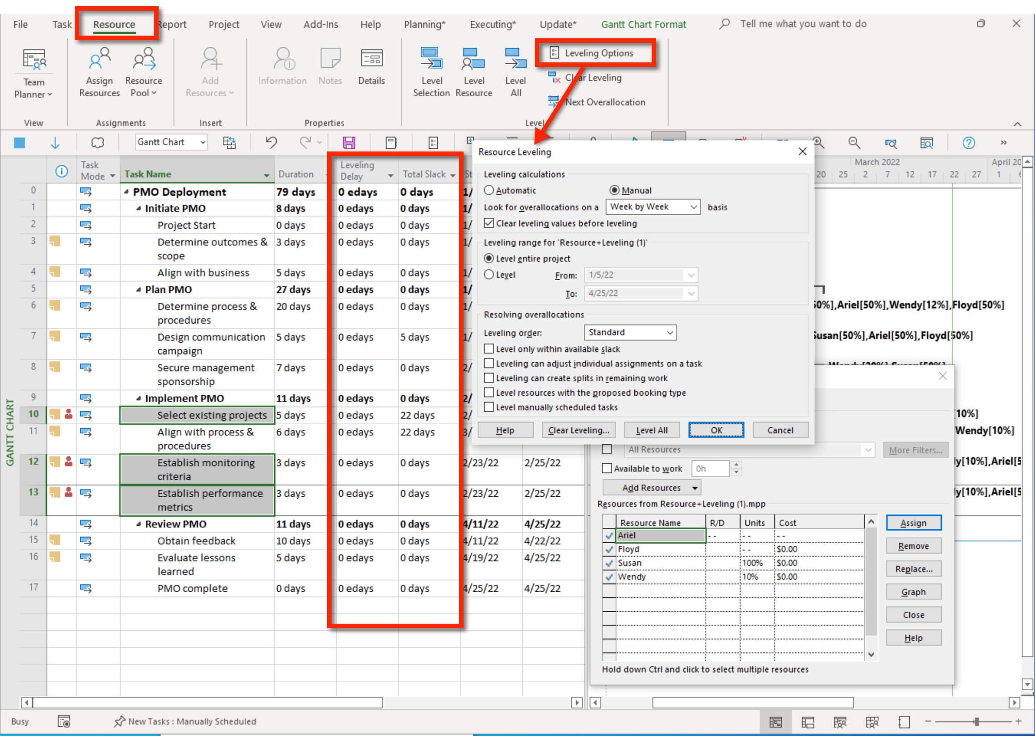The height and width of the screenshot is (736, 1035).
Task: Enable Level only within available slack
Action: tap(489, 349)
